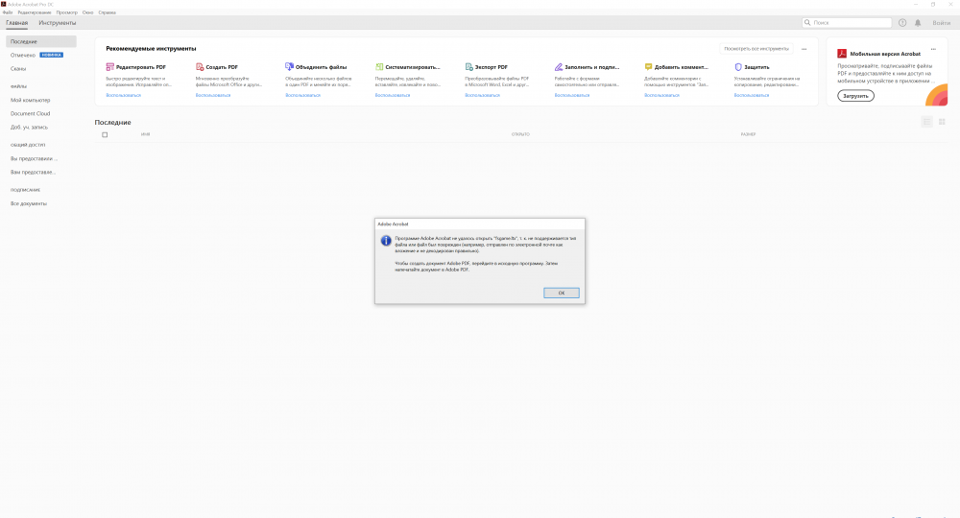Click OK in the Adobe Acrobat dialog
This screenshot has width=960, height=518.
(x=561, y=293)
